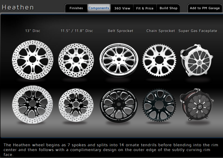This screenshot has width=223, height=158.
Task: Select the Components tab
Action: point(99,8)
